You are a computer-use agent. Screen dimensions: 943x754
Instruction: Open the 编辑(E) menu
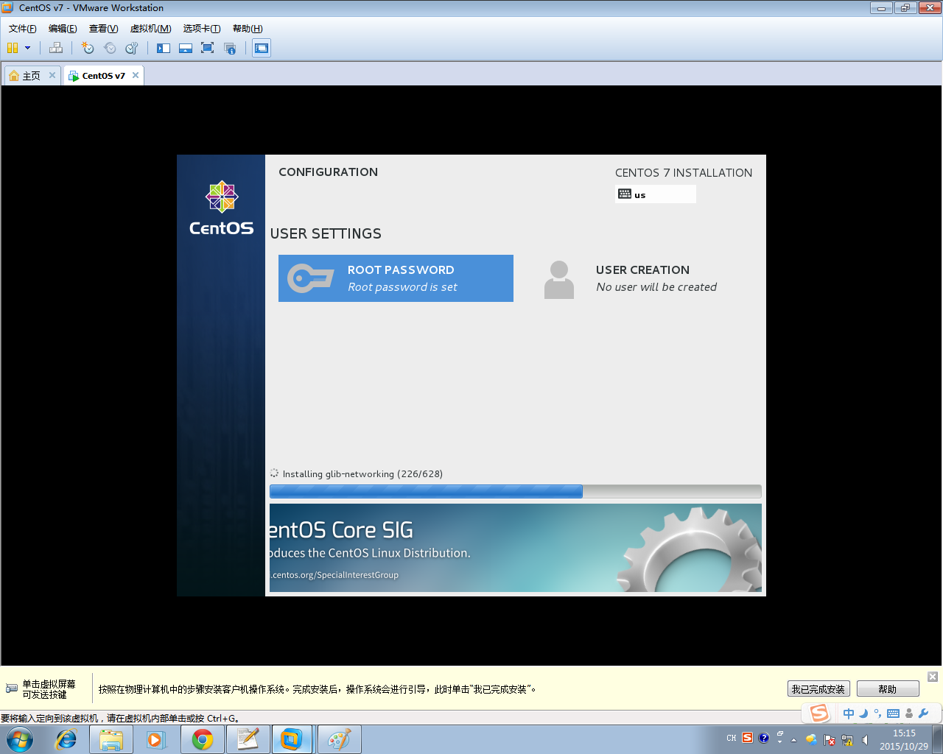[x=63, y=29]
